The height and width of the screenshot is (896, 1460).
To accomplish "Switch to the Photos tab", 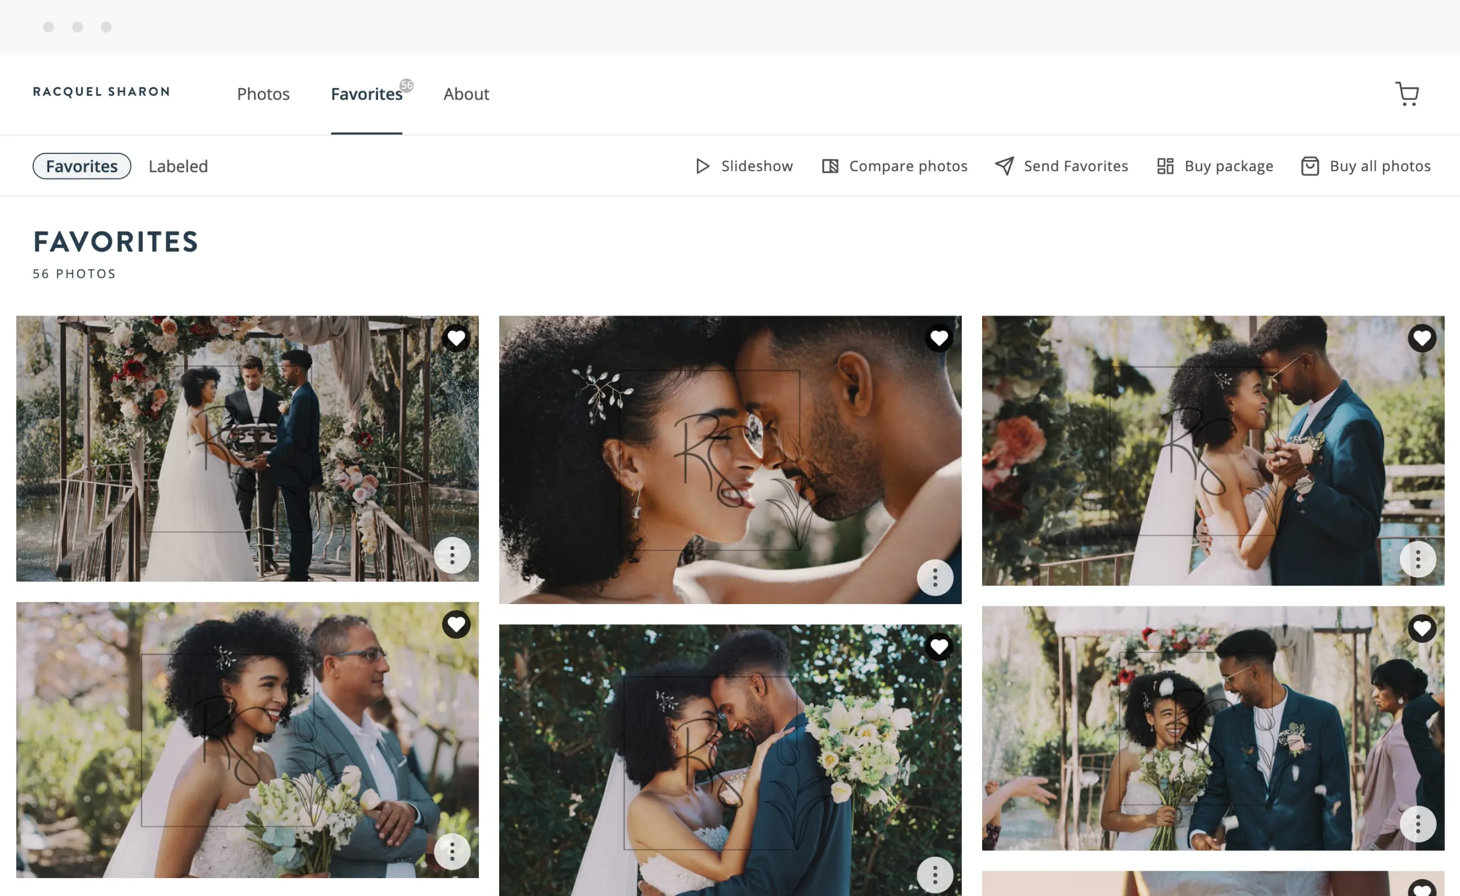I will (263, 94).
